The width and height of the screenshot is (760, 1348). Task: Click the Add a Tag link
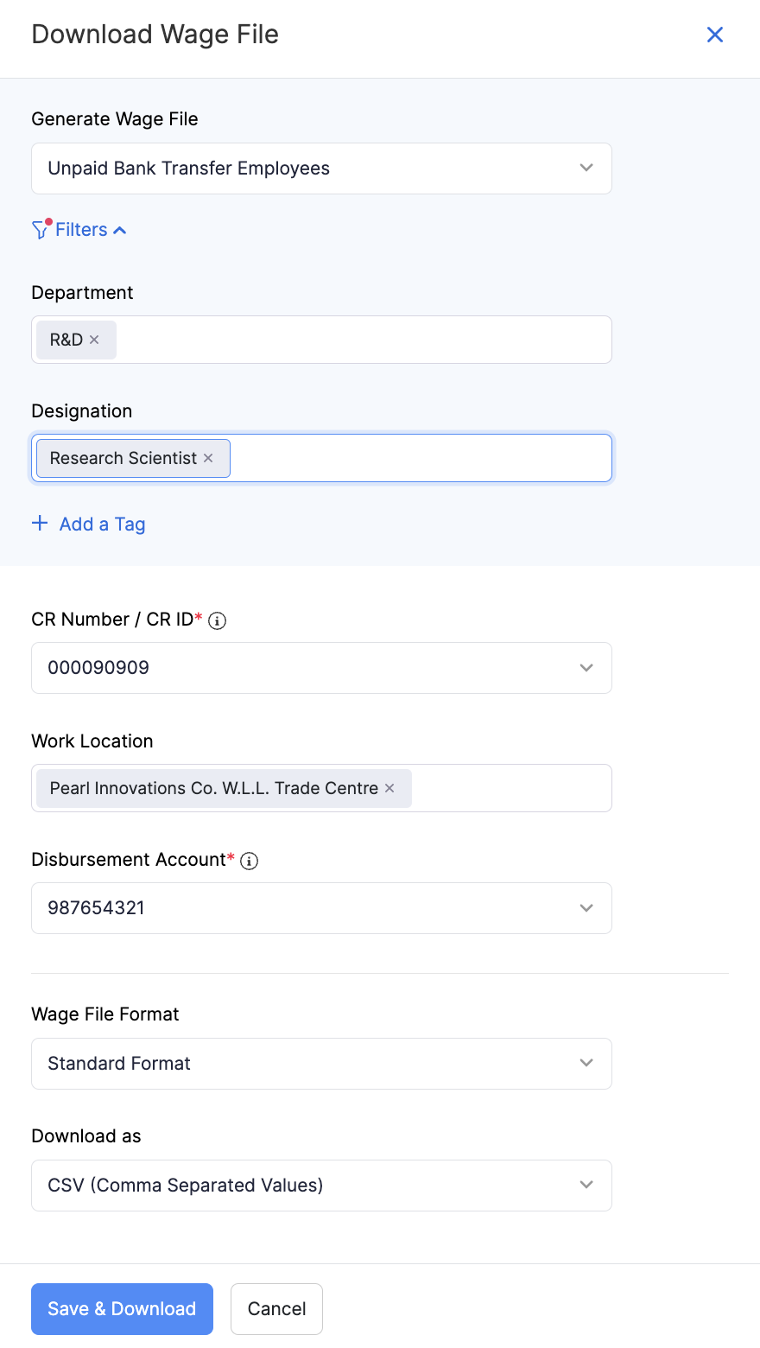click(x=101, y=524)
